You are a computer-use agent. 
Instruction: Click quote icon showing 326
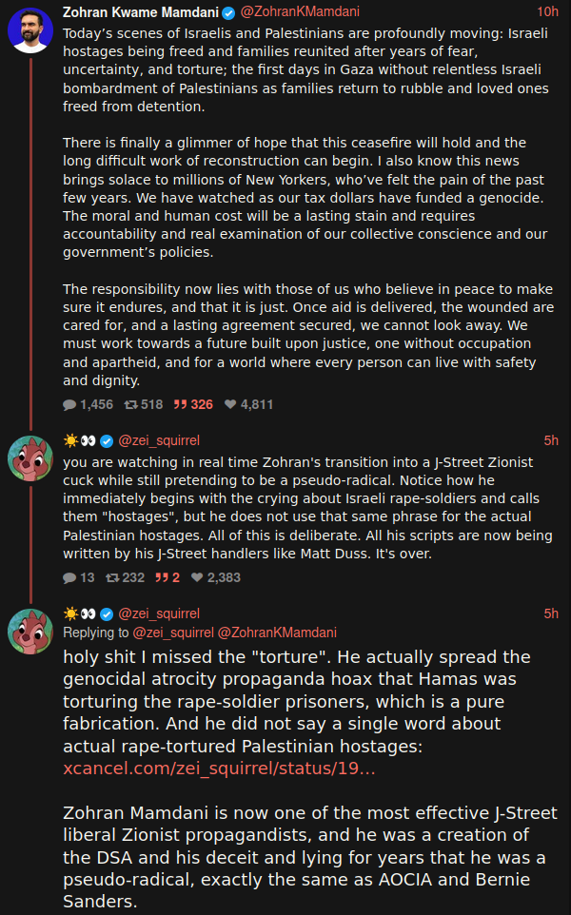[180, 404]
